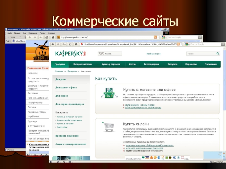Open Купить в интернет-магазине sidebar link

click(x=70, y=117)
